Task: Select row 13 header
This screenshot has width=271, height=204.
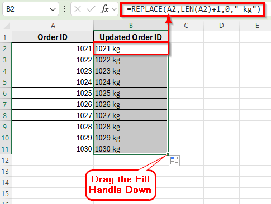Action: pos(6,171)
